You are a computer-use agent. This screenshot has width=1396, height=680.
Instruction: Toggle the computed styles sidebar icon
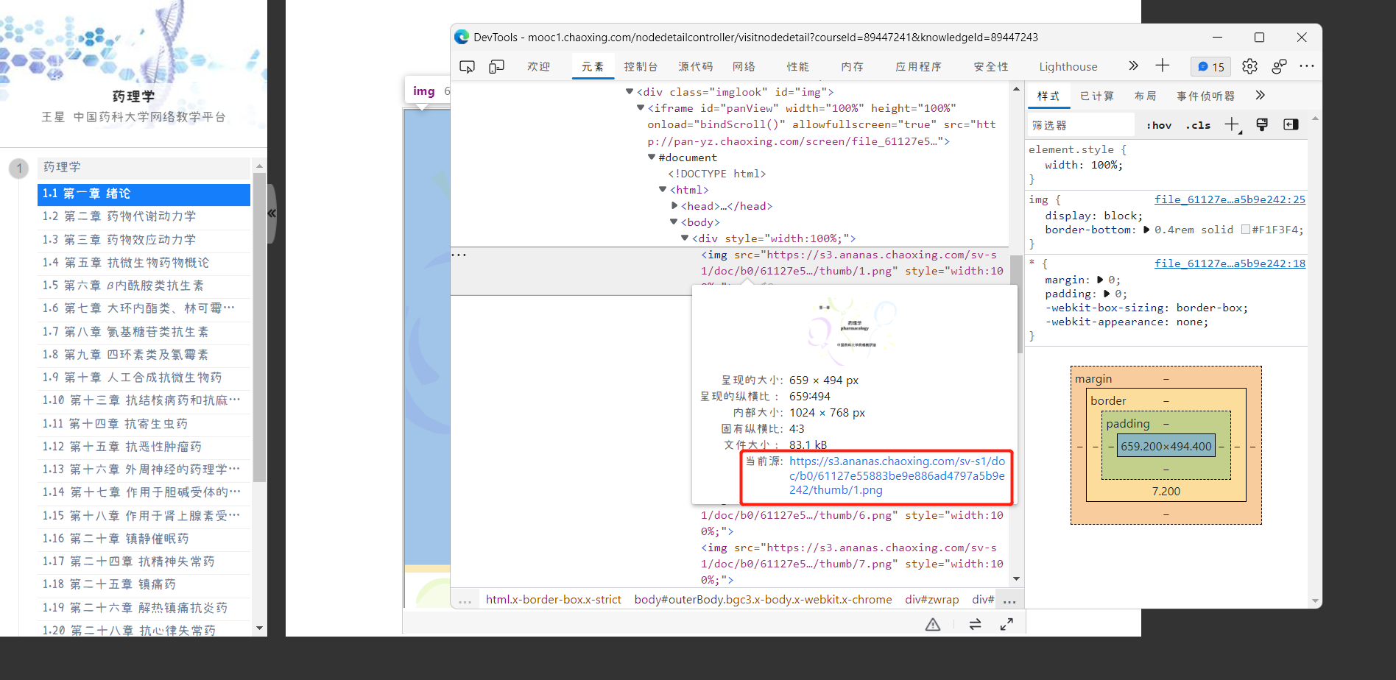pyautogui.click(x=1291, y=124)
